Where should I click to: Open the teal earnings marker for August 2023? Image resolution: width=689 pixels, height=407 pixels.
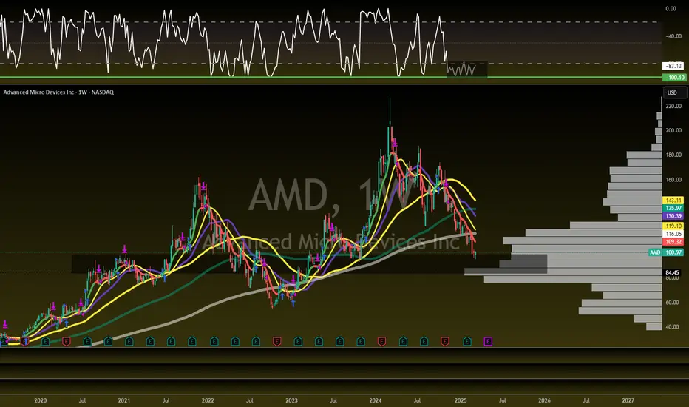click(339, 341)
